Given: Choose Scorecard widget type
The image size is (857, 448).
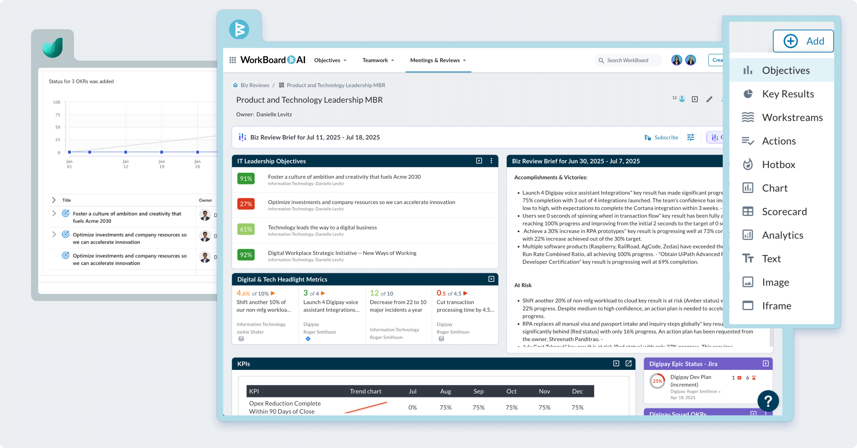Looking at the screenshot, I should [782, 212].
